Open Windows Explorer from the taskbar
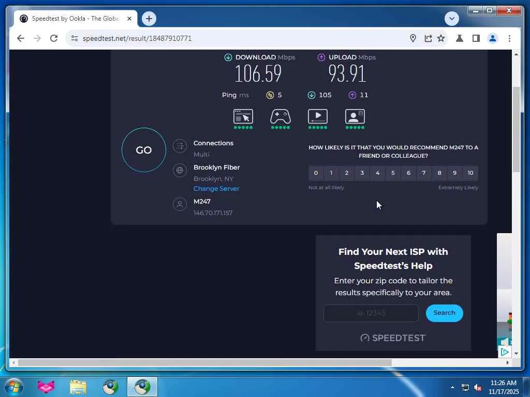The image size is (530, 397). (78, 387)
